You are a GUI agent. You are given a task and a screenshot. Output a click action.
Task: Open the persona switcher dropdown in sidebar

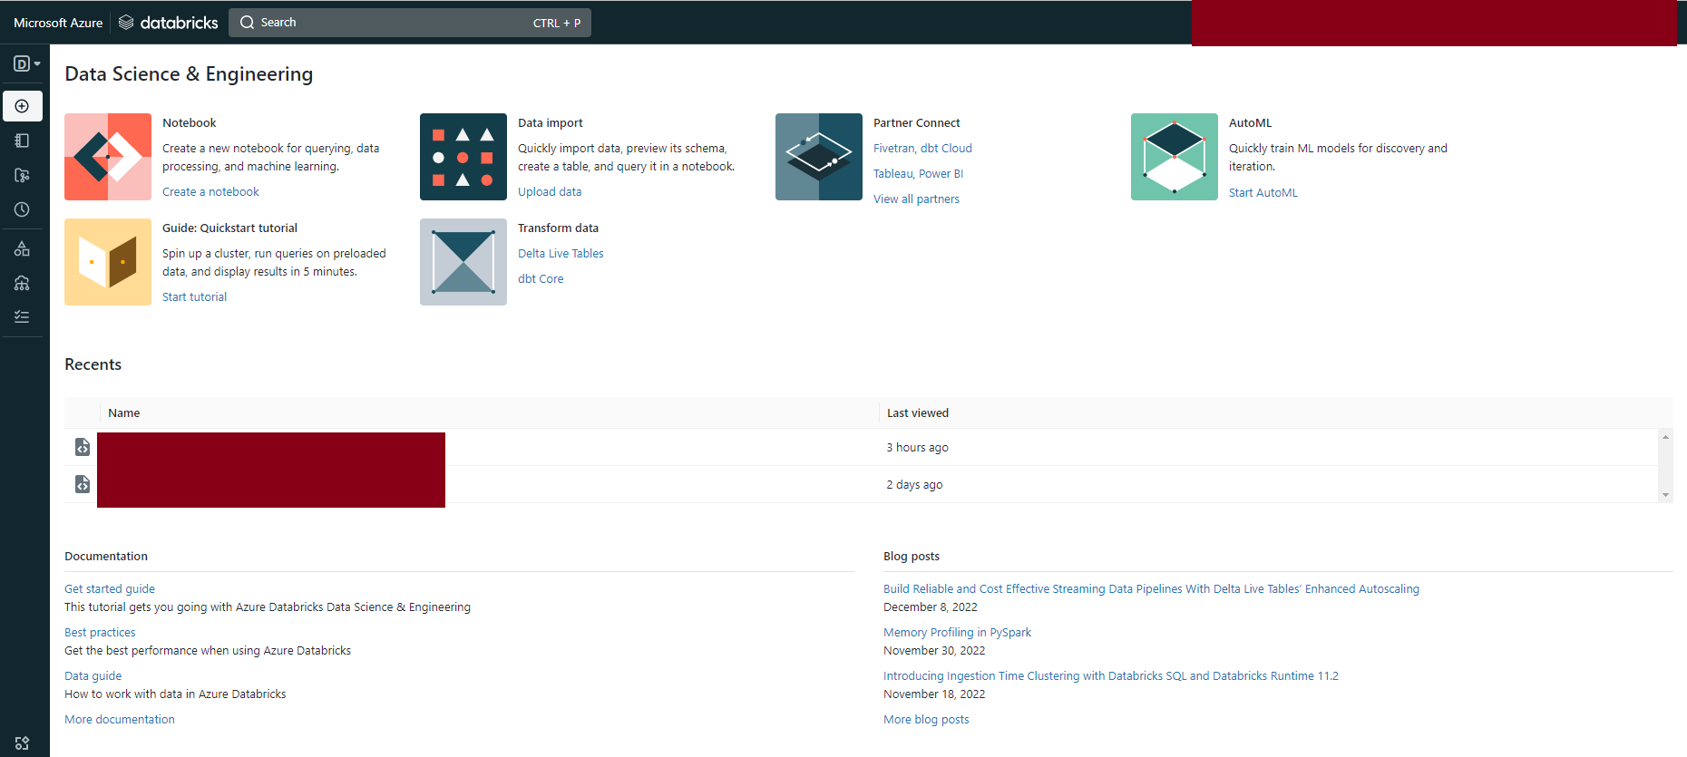[x=26, y=63]
